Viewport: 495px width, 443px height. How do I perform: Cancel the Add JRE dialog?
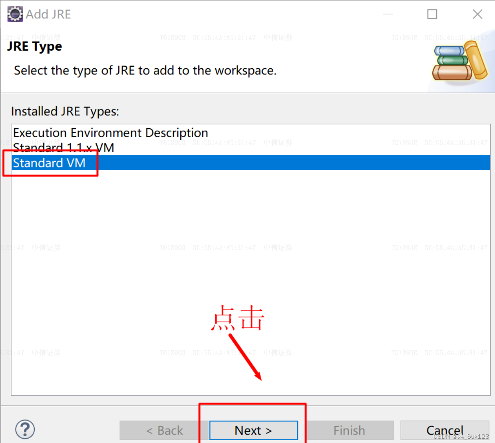tap(445, 430)
